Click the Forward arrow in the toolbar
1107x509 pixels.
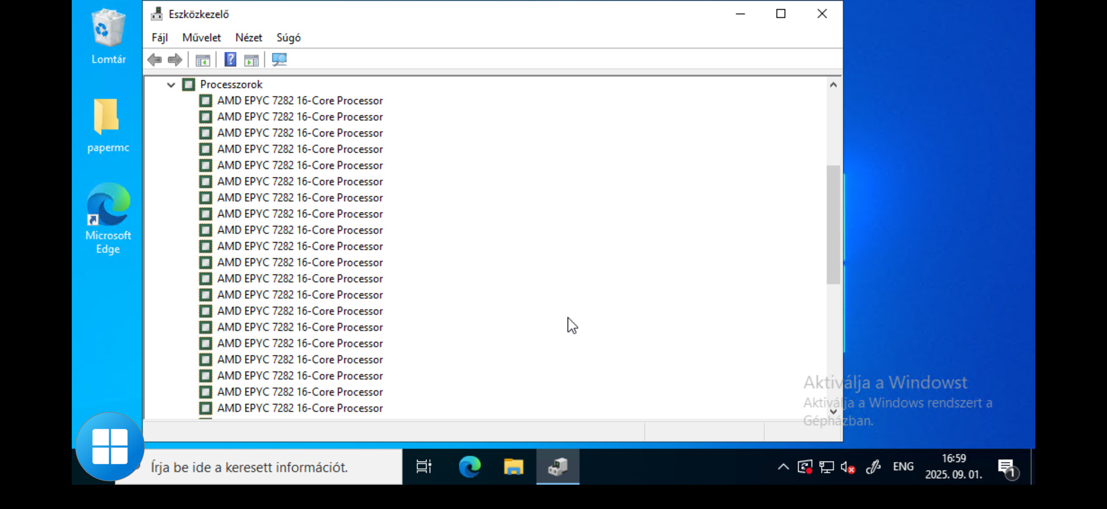[175, 60]
